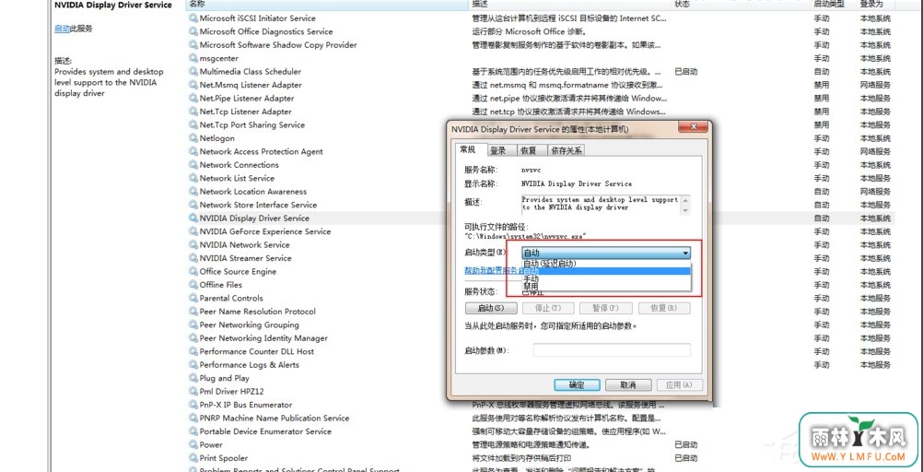Choose the highlighted 自动 option in the list
923x472 pixels.
(x=606, y=271)
